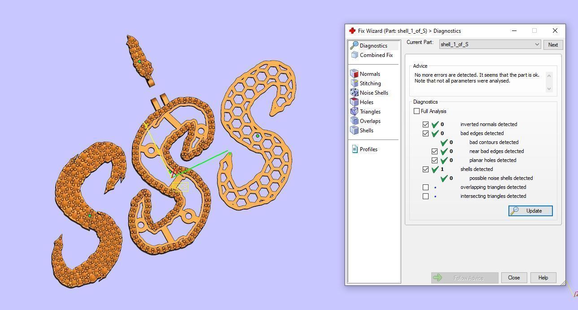Screen dimensions: 578x310
Task: Uncheck bad edges detected checkbox
Action: [425, 133]
